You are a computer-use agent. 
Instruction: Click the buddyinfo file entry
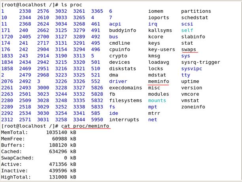click(122, 30)
